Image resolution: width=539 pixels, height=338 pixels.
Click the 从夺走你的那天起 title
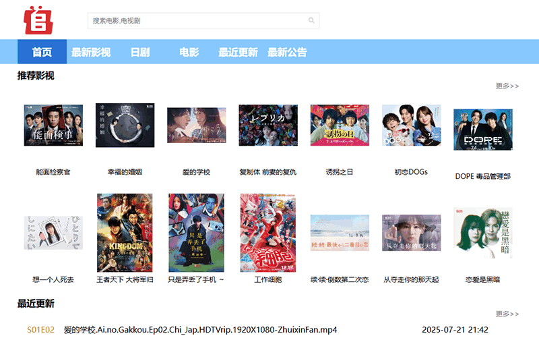coord(411,279)
